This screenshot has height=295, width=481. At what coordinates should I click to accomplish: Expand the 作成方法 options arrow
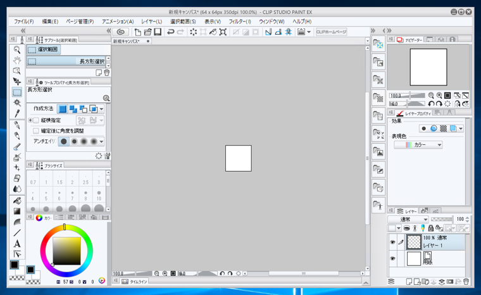coord(101,109)
